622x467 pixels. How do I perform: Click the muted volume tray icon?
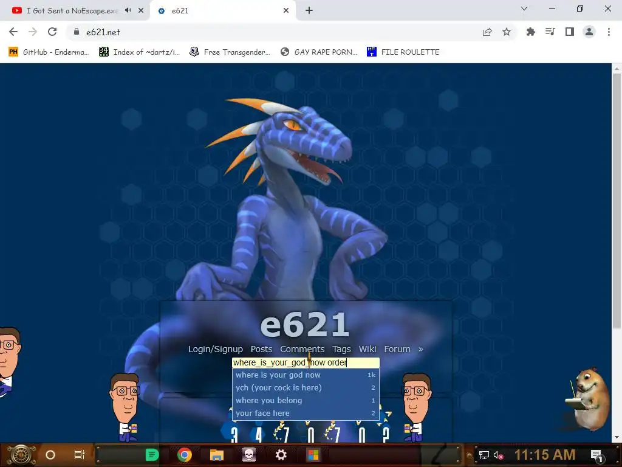coord(499,455)
